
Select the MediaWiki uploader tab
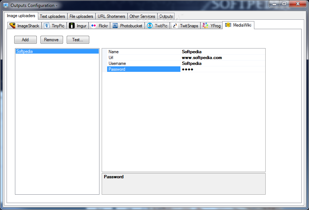(238, 25)
